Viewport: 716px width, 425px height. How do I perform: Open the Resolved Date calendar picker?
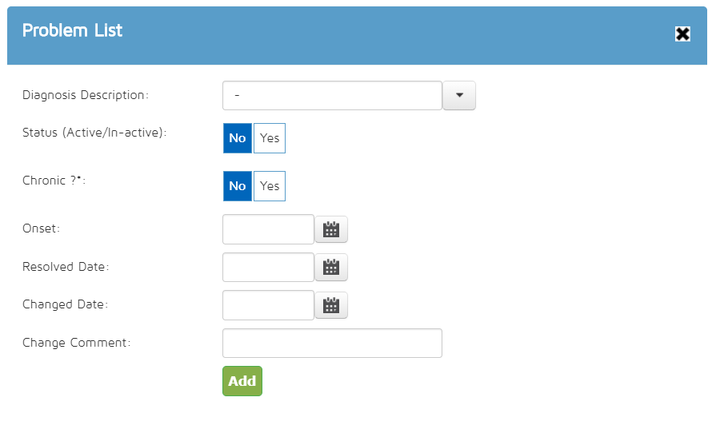pos(331,268)
